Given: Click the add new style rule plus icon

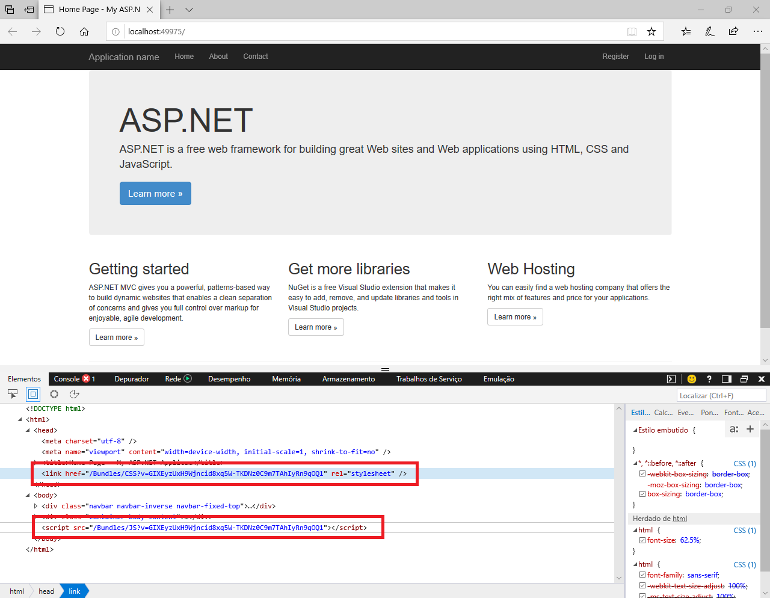Looking at the screenshot, I should [750, 429].
